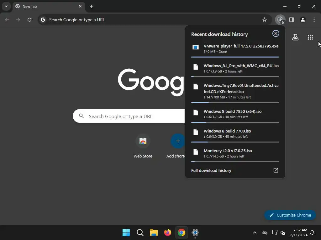The height and width of the screenshot is (240, 321).
Task: Open the tab search dropdown arrow
Action: coord(6,6)
